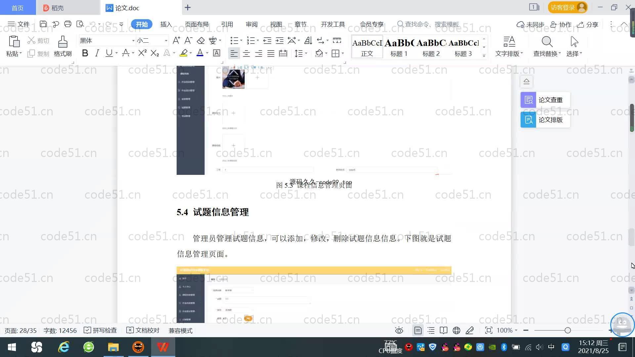This screenshot has width=635, height=357.
Task: Expand the styles gallery arrow
Action: click(484, 55)
